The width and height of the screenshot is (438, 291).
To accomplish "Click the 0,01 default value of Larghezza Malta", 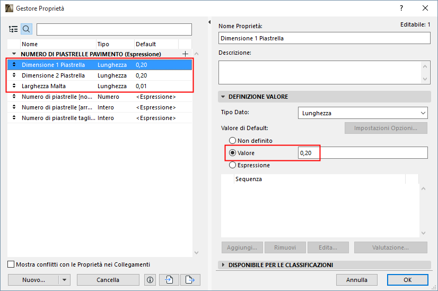I will pyautogui.click(x=142, y=86).
